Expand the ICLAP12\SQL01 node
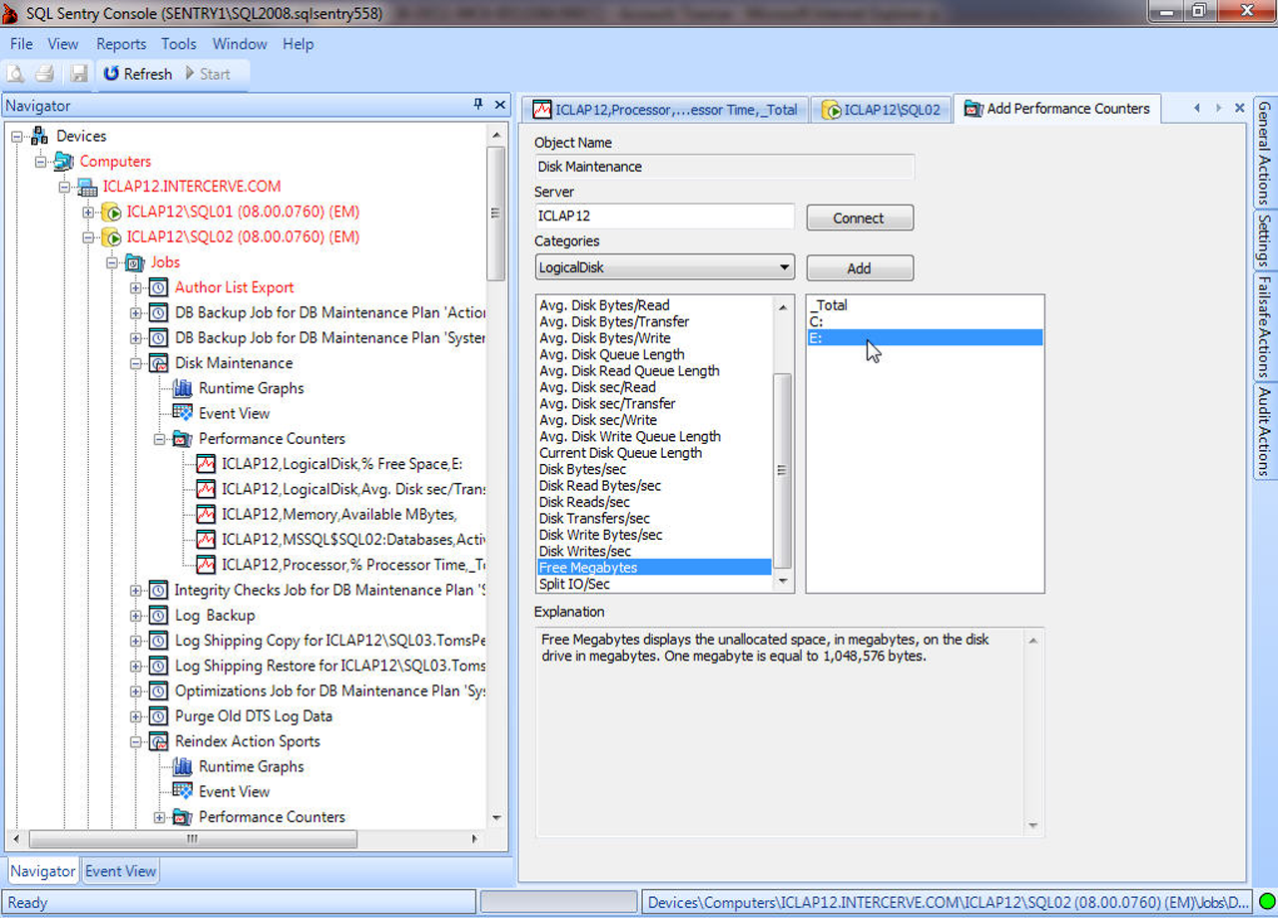Screen dimensions: 1278x918 tap(88, 212)
